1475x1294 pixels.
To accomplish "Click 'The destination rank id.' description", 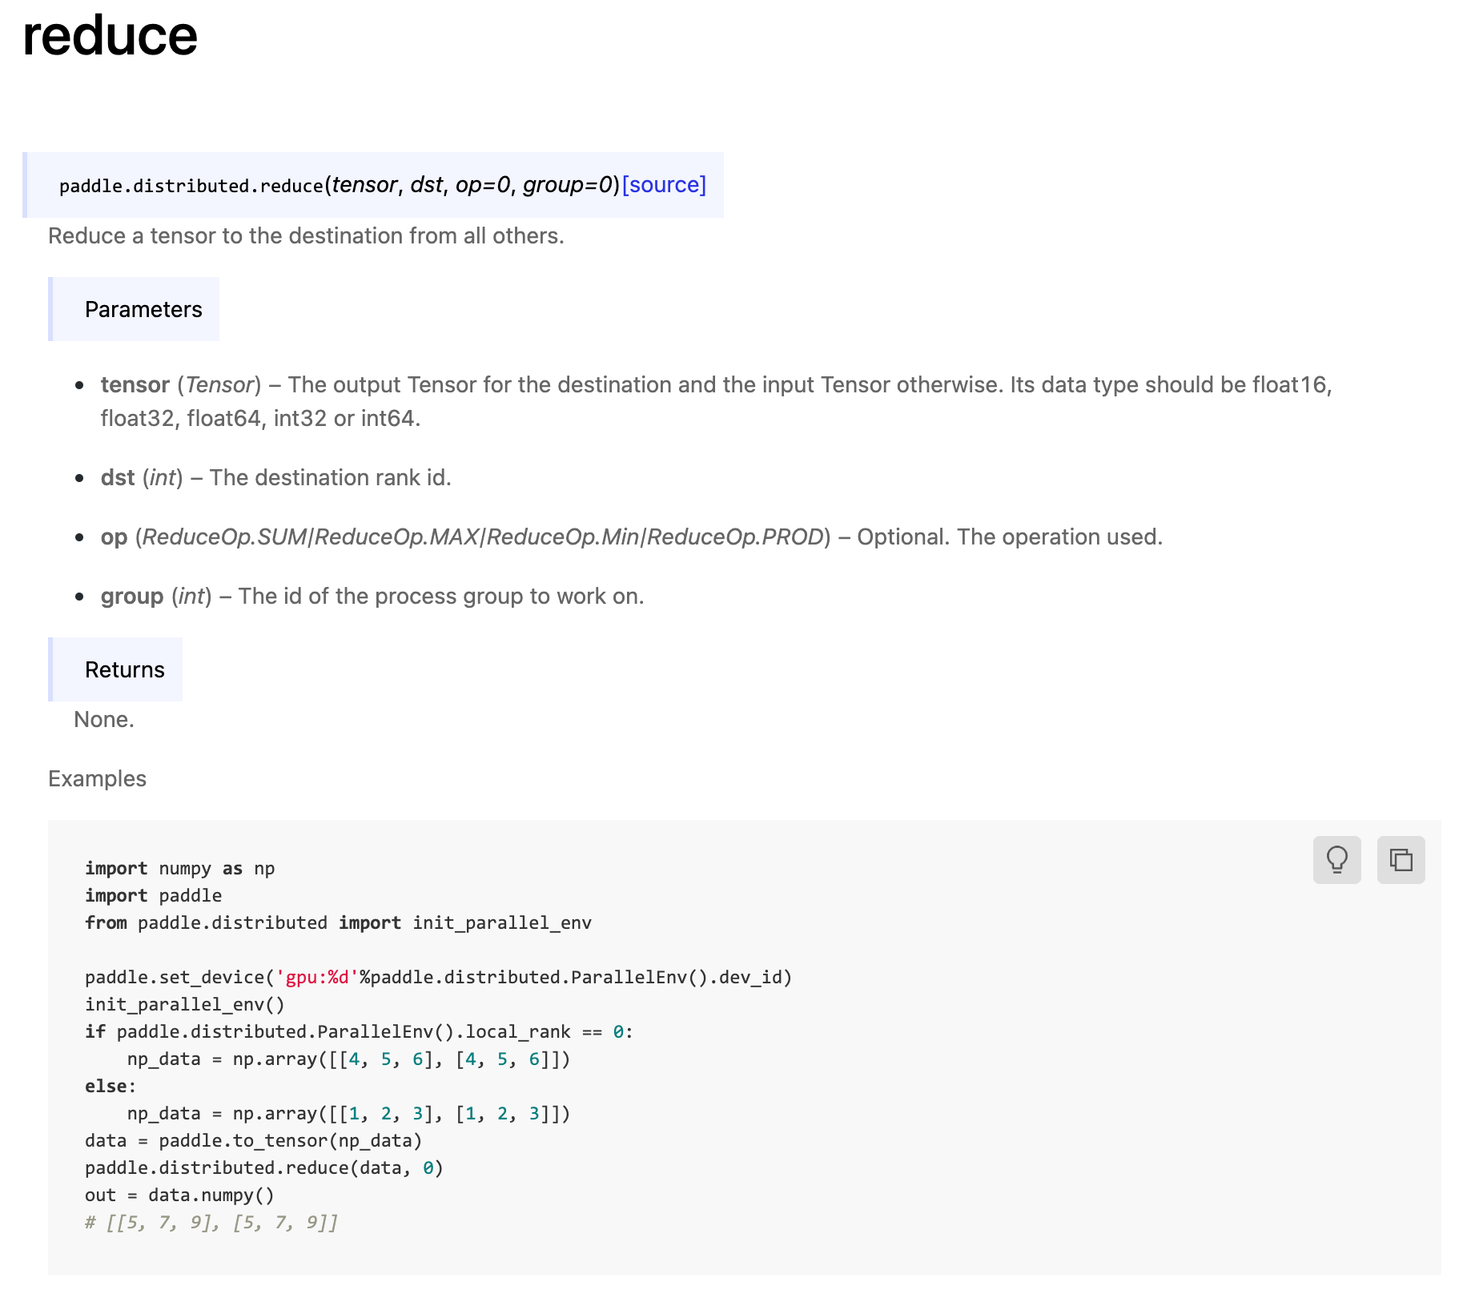I will pos(331,478).
